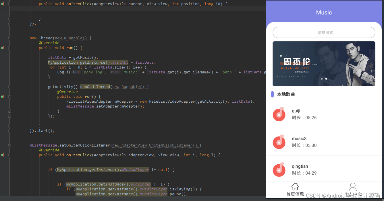This screenshot has width=384, height=201.
Task: Click the red music note icon beside music3
Action: (279, 142)
